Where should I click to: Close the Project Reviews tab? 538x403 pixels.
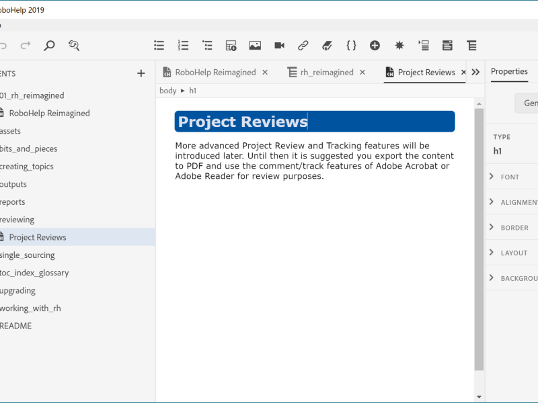tap(463, 73)
